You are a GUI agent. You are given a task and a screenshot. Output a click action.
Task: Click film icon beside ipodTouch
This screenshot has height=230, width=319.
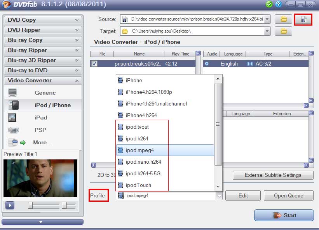pos(120,185)
